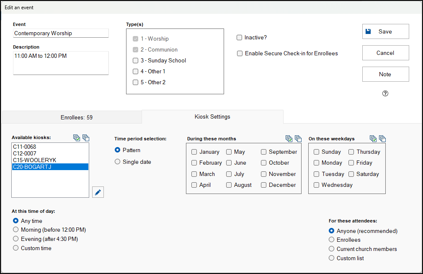Choose Morning (before 12:00 PM) time option
This screenshot has height=274, width=423.
(16, 230)
